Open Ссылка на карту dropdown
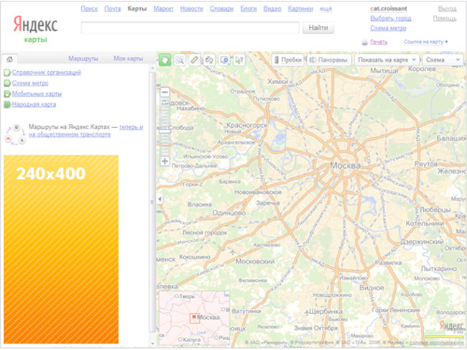 (426, 42)
